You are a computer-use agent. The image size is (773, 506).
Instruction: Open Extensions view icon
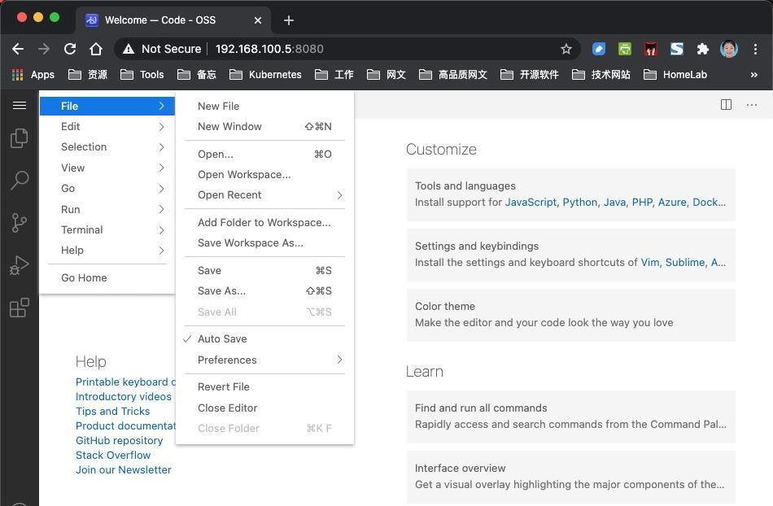coord(19,308)
